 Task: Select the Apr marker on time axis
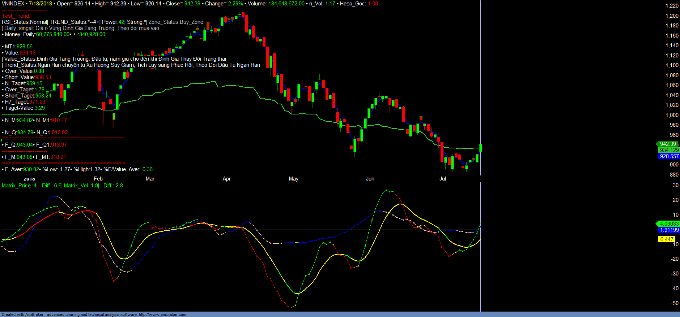[x=227, y=179]
